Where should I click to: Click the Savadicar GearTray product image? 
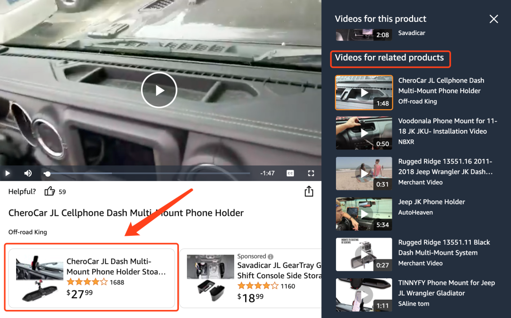[211, 278]
